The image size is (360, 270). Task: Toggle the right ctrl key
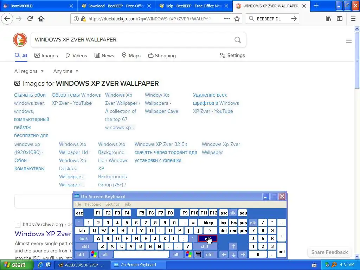(x=210, y=255)
